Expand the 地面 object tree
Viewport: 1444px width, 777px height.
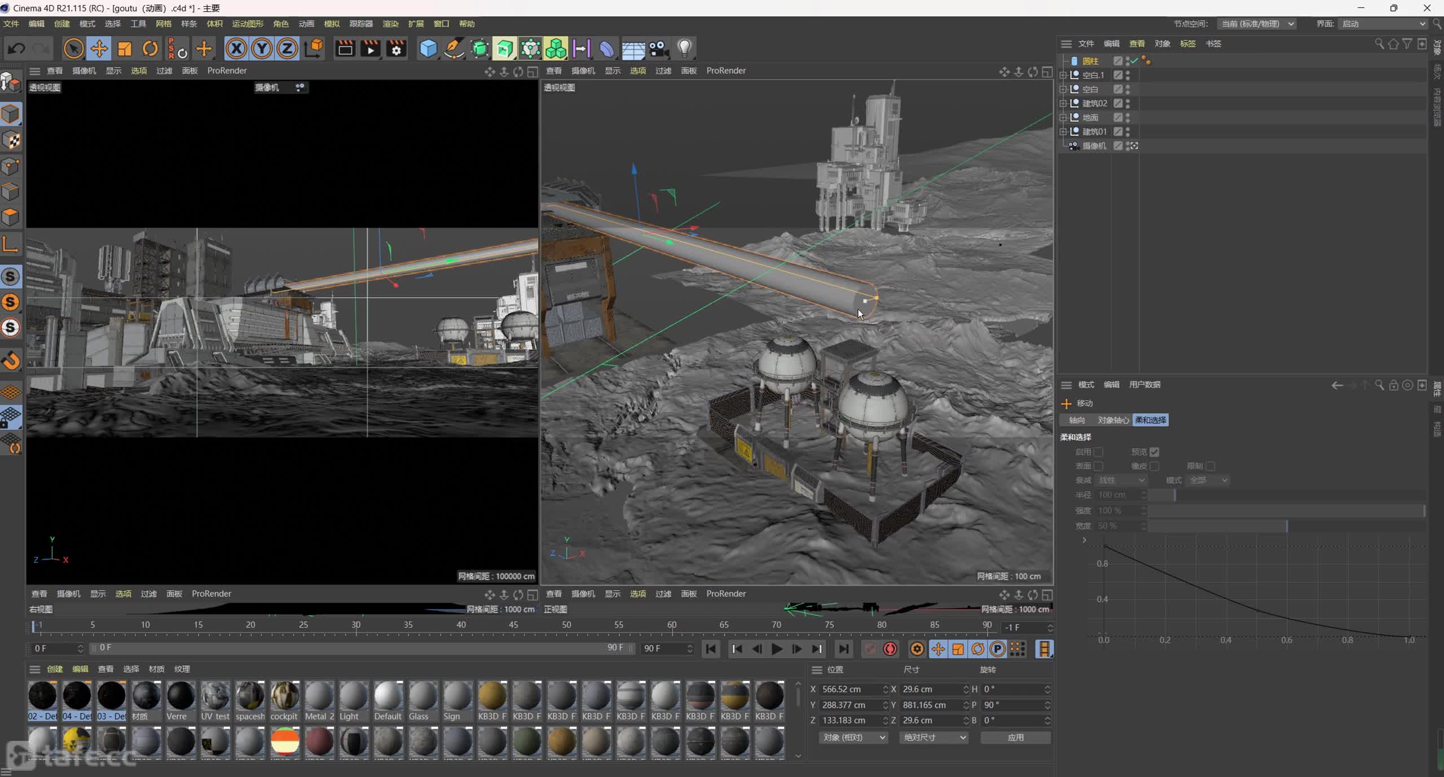[x=1063, y=117]
